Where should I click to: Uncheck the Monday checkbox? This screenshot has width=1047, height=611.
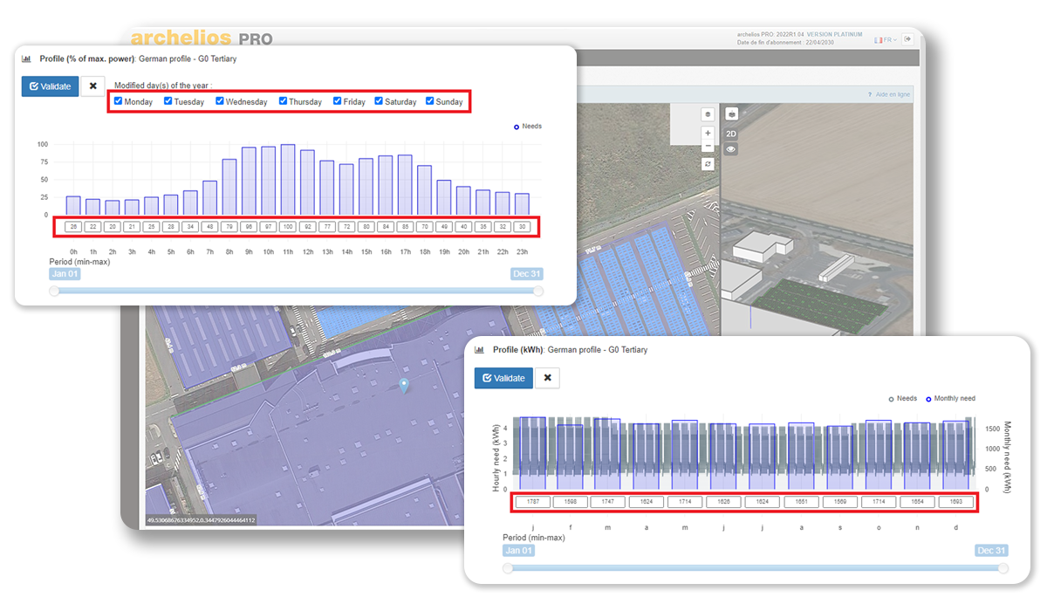pos(119,101)
